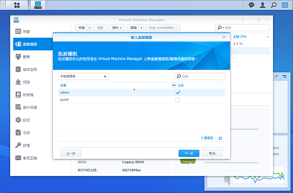This screenshot has height=193, width=293.
Task: Click the Virtual Machine Manager title icon
Action: point(16,20)
